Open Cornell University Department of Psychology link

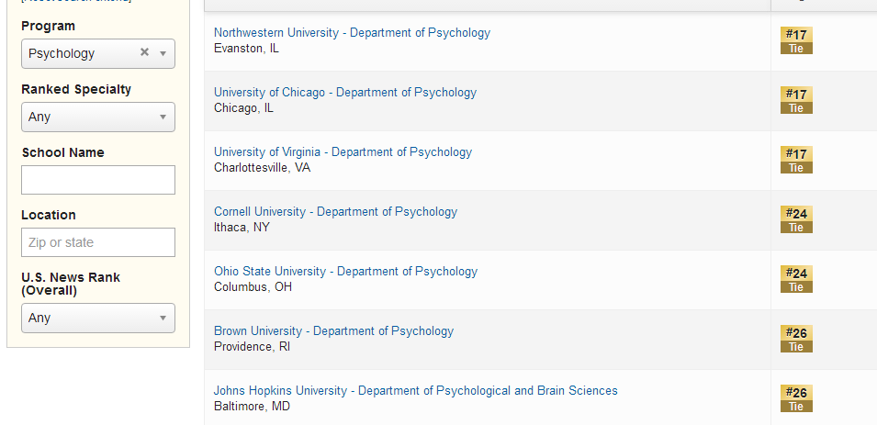[335, 212]
